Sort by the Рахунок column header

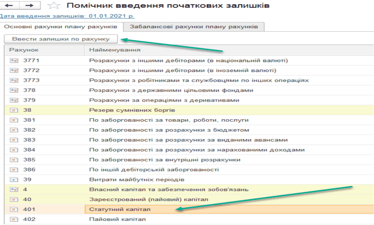pyautogui.click(x=24, y=50)
